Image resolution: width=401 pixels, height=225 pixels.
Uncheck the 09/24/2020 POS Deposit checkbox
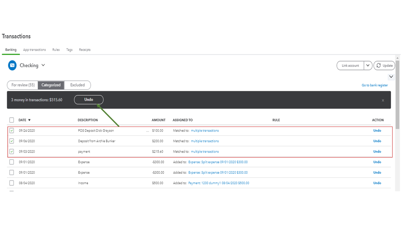pyautogui.click(x=12, y=131)
